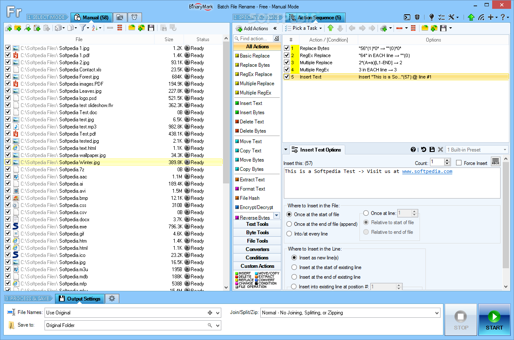Uncheck action 3 Multiple Replace checkbox
Screen dimensions: 514x340
(x=286, y=63)
